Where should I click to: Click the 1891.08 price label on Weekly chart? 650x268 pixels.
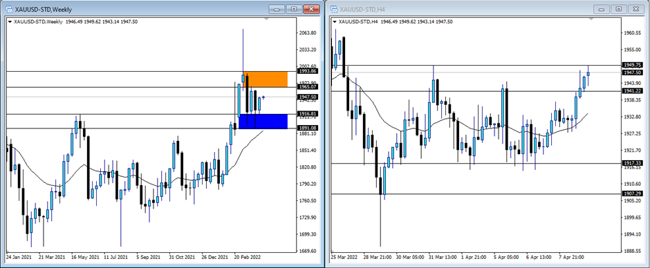307,128
